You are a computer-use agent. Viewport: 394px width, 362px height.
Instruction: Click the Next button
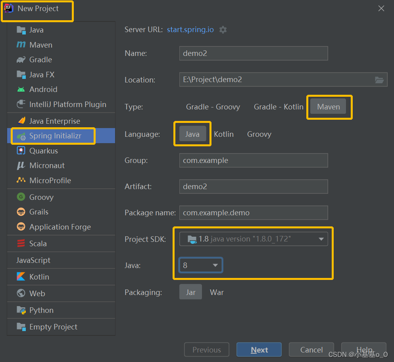point(259,349)
